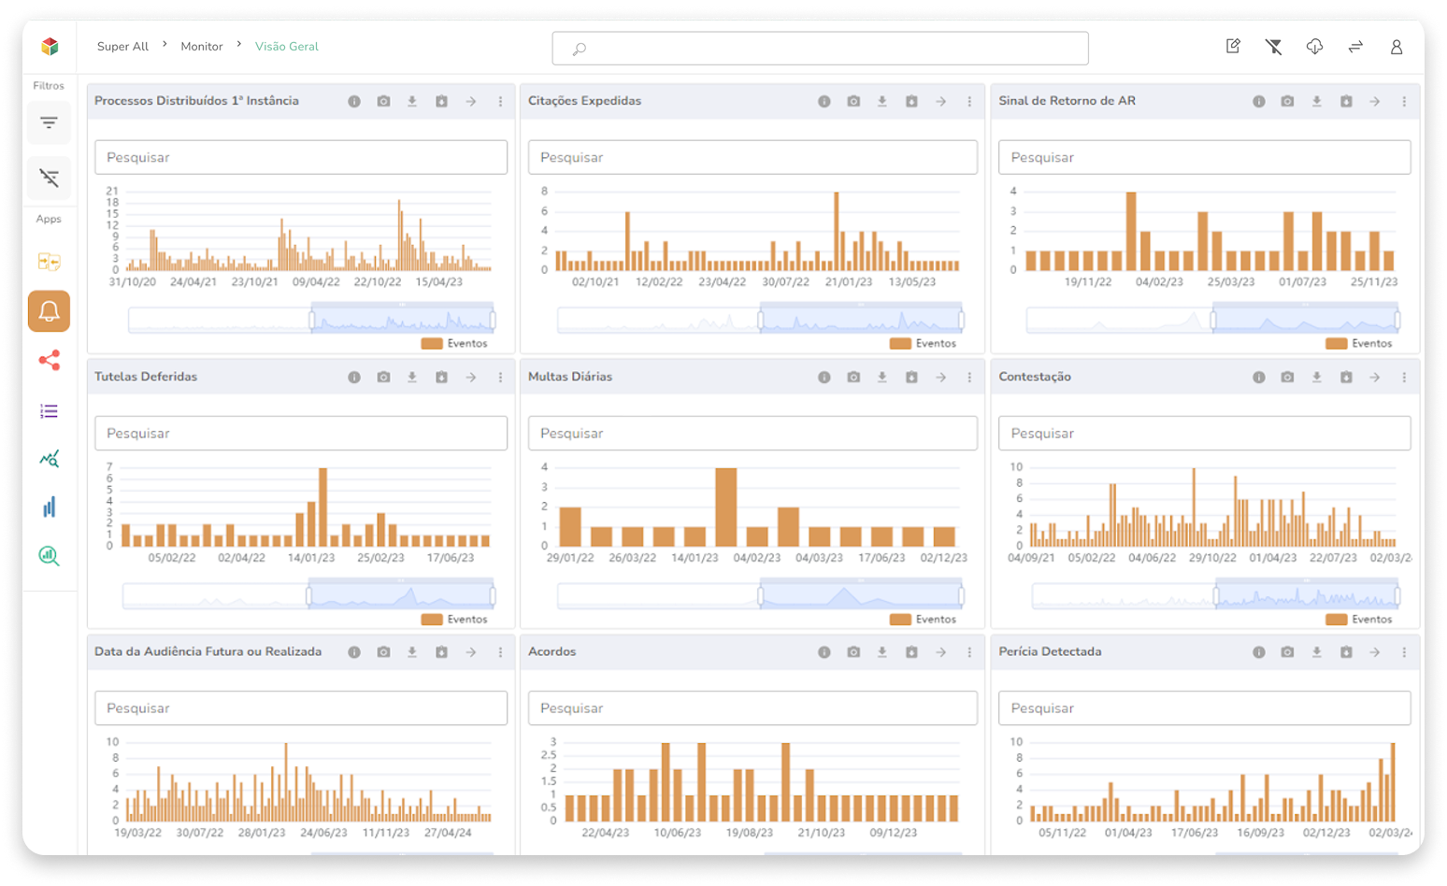Toggle Eventos legend in Sinal de Retorno chart

[x=1359, y=343]
